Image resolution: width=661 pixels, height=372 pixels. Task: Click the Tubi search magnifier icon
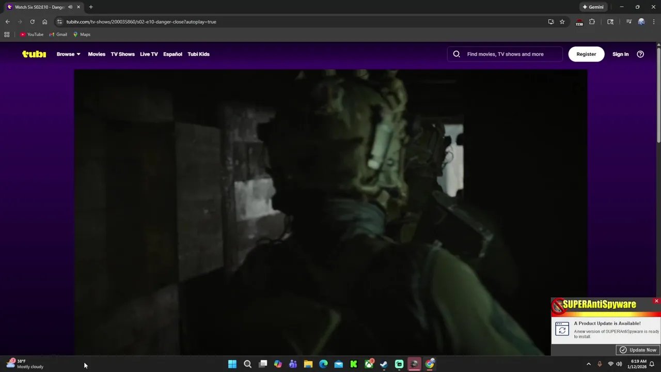tap(457, 54)
